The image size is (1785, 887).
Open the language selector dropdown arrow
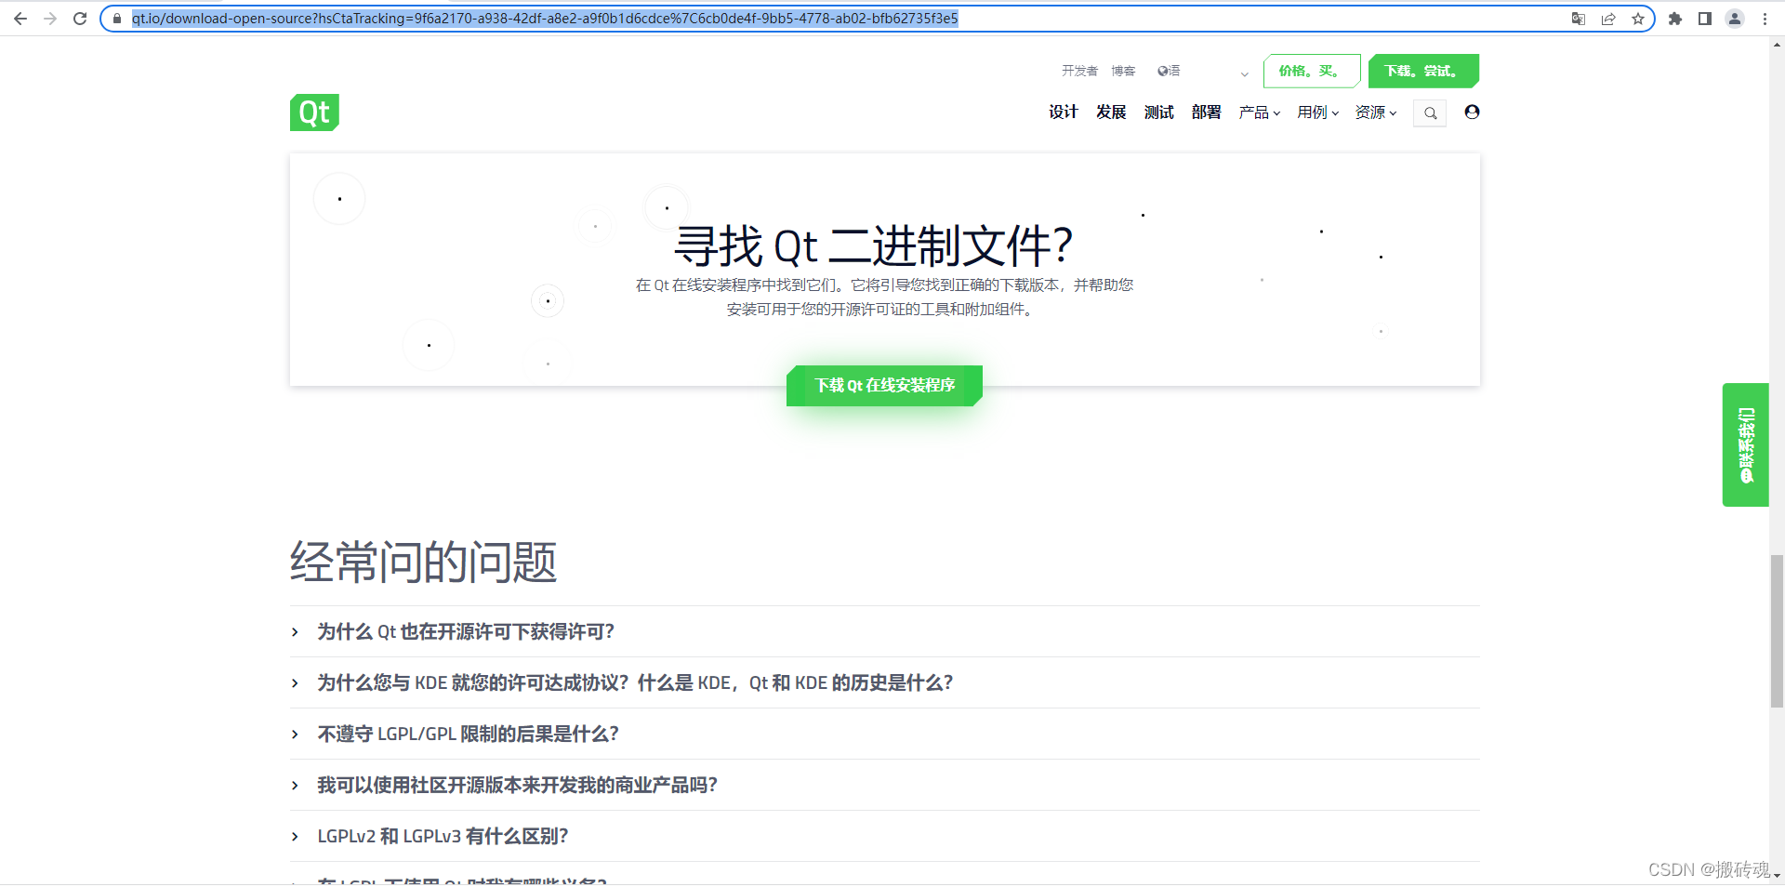1244,73
